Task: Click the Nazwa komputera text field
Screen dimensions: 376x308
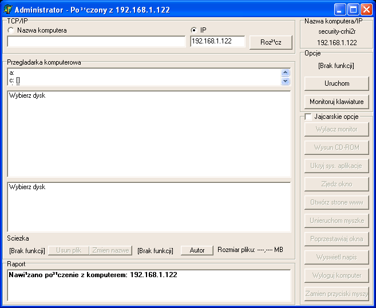Action: 96,42
